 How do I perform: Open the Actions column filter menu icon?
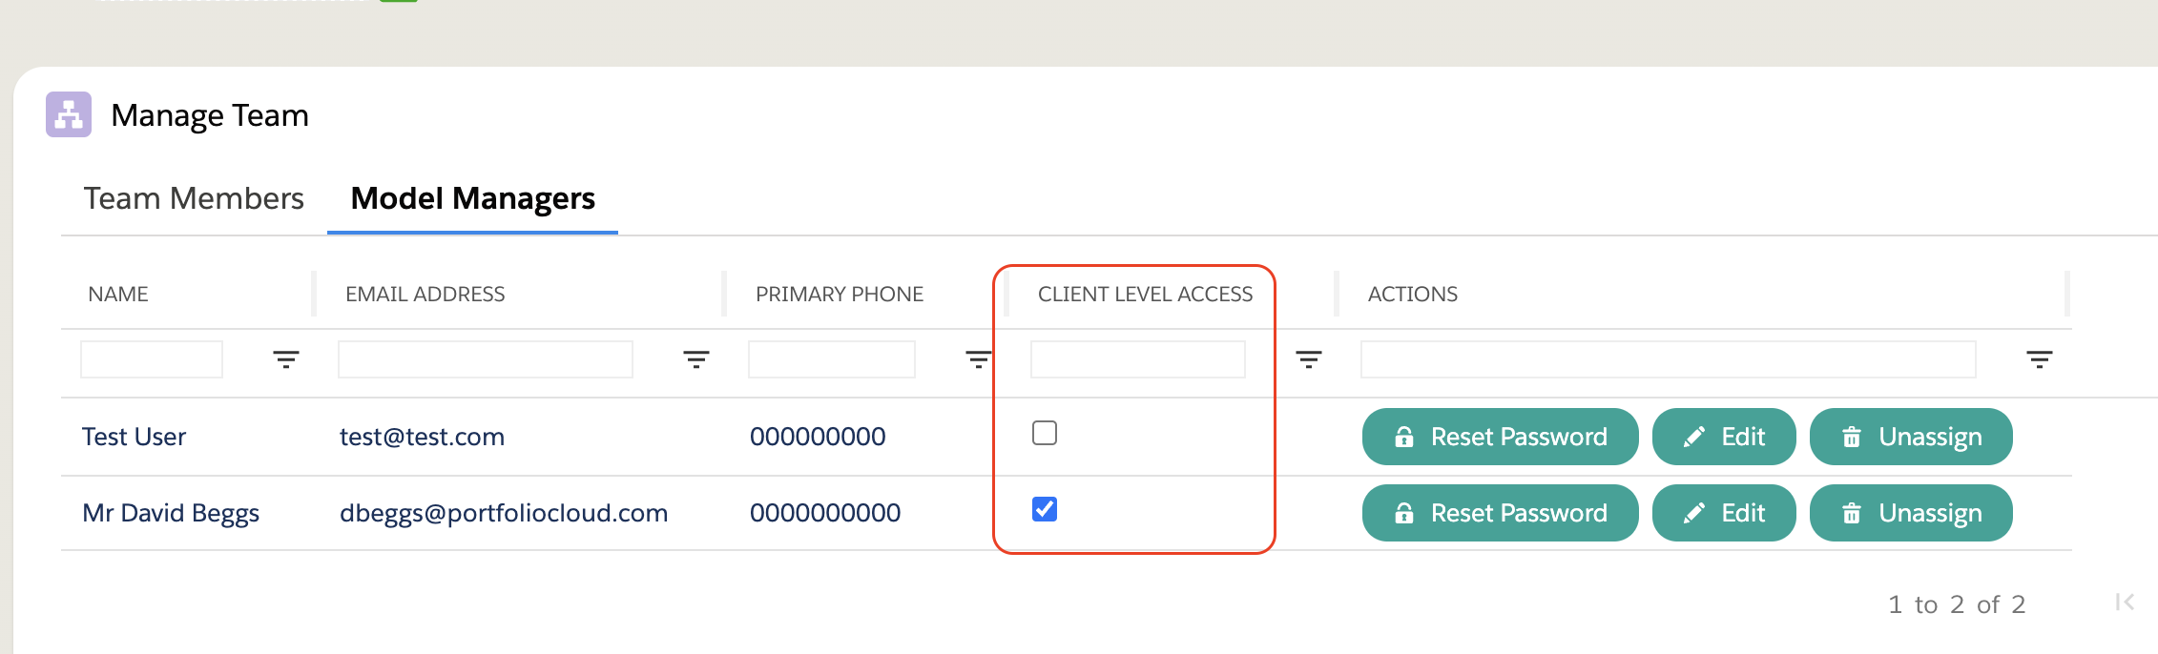(x=2039, y=359)
